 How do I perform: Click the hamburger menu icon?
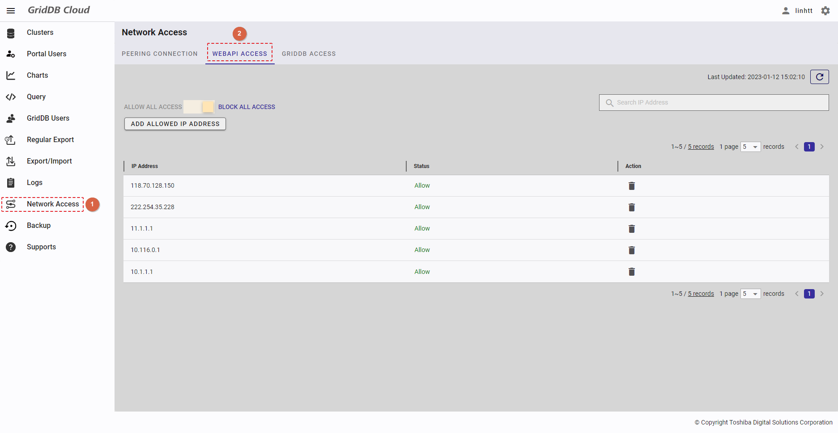[11, 11]
